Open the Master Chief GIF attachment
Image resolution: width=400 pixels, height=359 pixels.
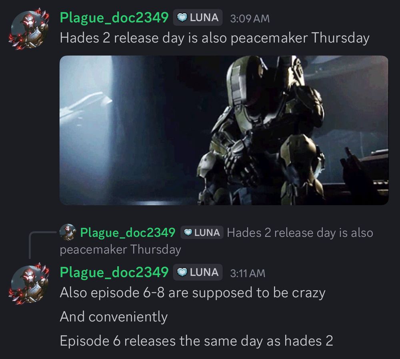pos(224,130)
